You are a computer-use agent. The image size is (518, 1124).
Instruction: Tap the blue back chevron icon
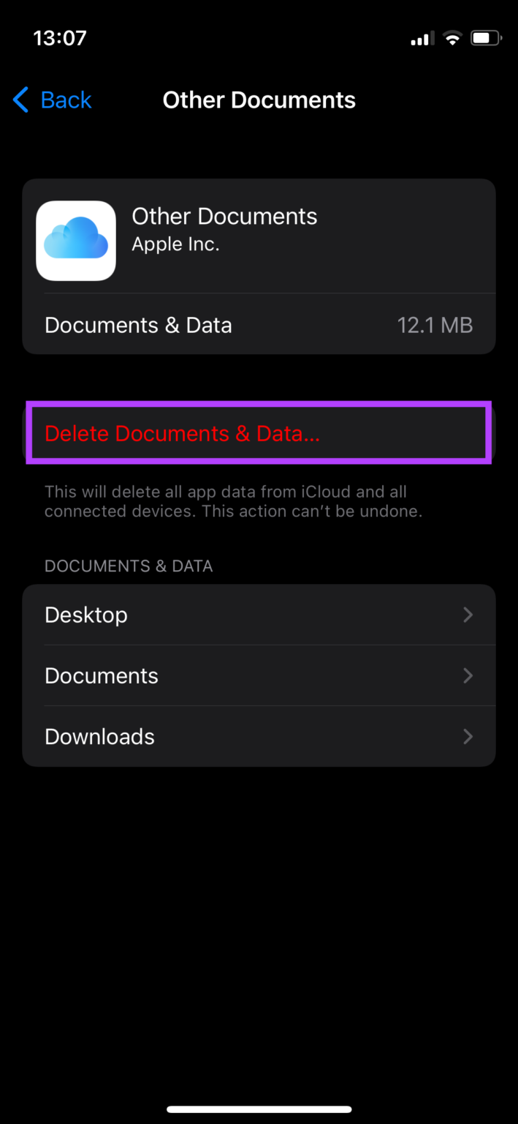pos(20,100)
